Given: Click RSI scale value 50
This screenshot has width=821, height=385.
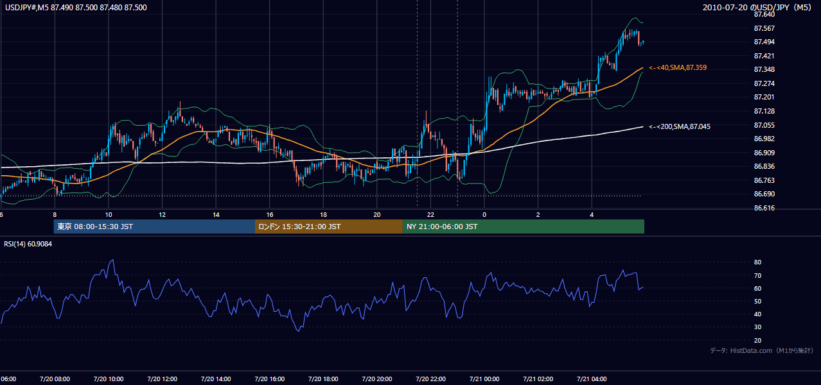Looking at the screenshot, I should pos(757,301).
